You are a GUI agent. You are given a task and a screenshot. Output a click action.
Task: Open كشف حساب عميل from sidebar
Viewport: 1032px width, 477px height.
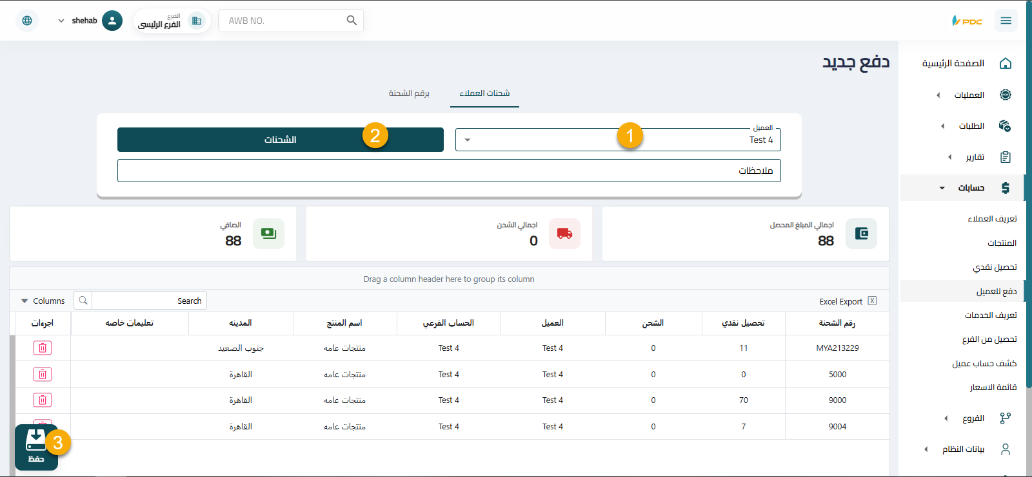click(984, 364)
